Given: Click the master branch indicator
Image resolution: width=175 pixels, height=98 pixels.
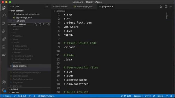Looking at the screenshot, I should (x=7, y=96).
